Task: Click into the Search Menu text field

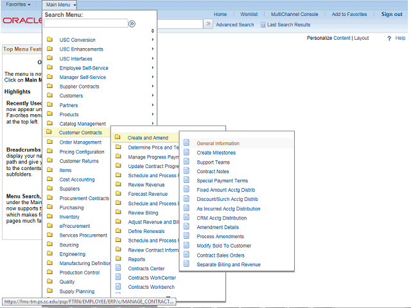Action: pos(85,24)
